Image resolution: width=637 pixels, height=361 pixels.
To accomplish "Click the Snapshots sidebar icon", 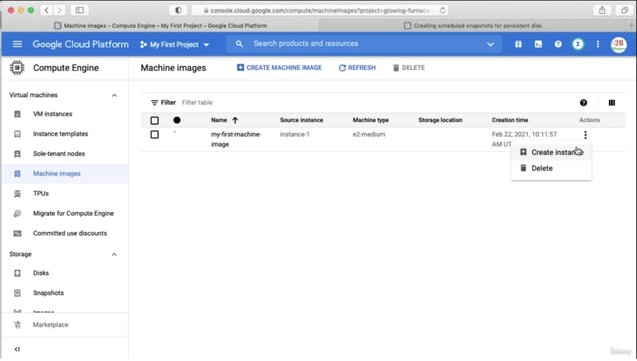I will click(x=17, y=293).
